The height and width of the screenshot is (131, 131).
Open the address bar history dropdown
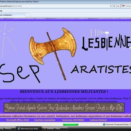tap(111, 6)
